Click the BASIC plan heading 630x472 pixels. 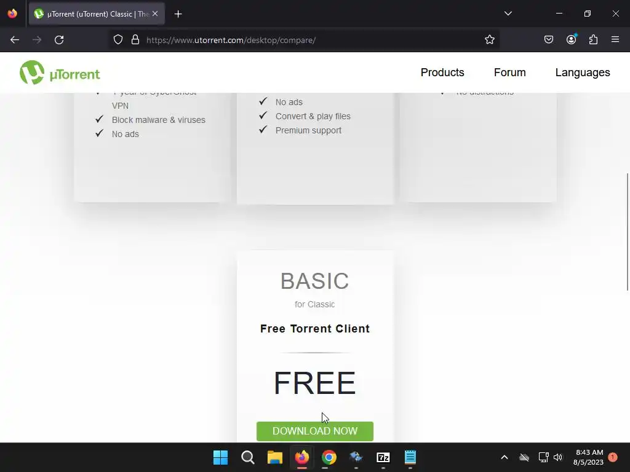[314, 281]
